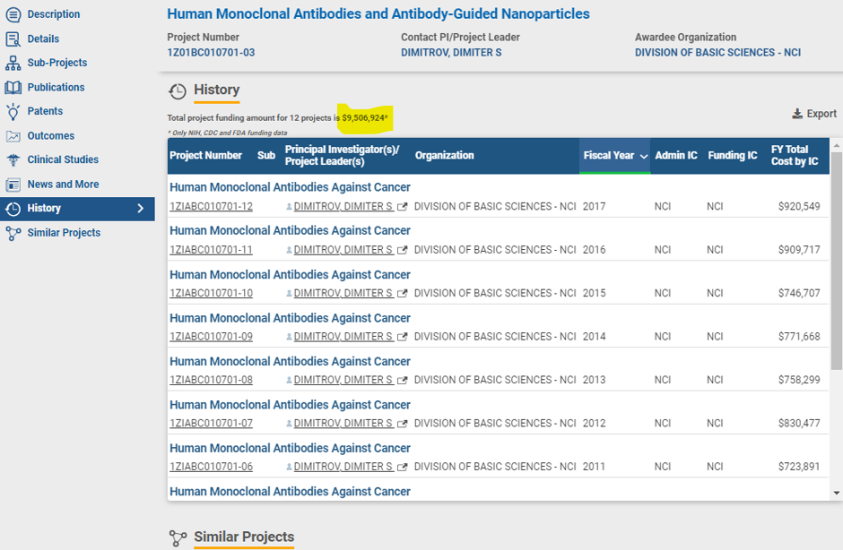Click the Description sidebar icon
Screen dimensions: 843x550
13,14
